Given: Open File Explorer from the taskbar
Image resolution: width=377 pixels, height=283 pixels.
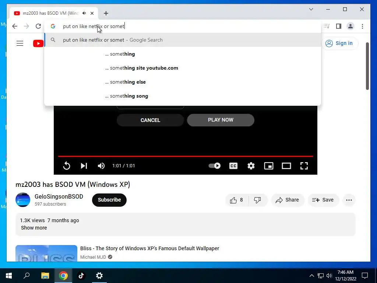Looking at the screenshot, I should tap(45, 276).
